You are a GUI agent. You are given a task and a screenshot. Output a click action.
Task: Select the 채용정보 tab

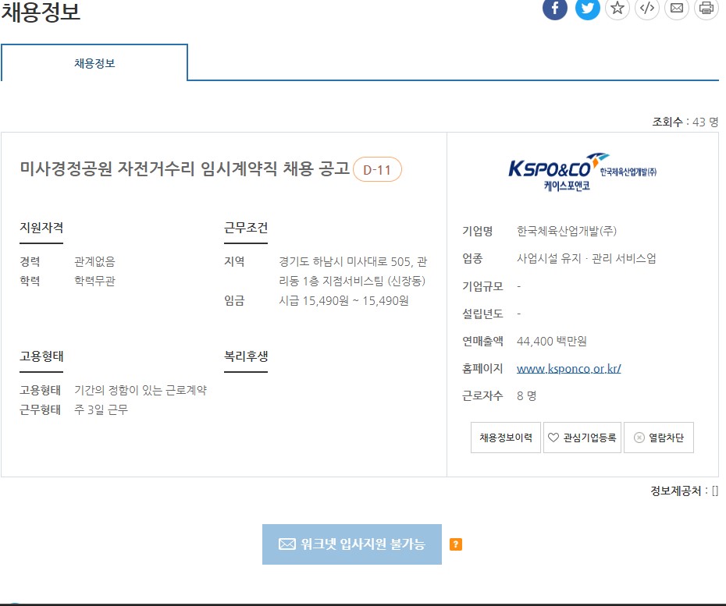coord(94,63)
